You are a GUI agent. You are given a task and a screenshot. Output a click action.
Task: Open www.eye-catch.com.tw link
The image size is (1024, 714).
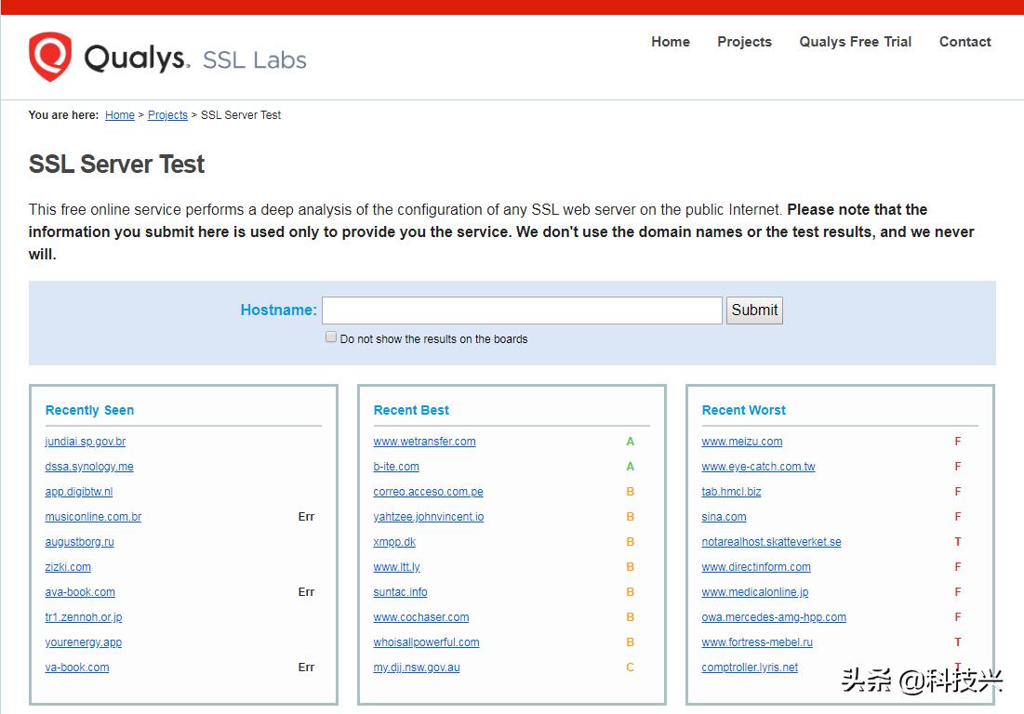pyautogui.click(x=758, y=467)
